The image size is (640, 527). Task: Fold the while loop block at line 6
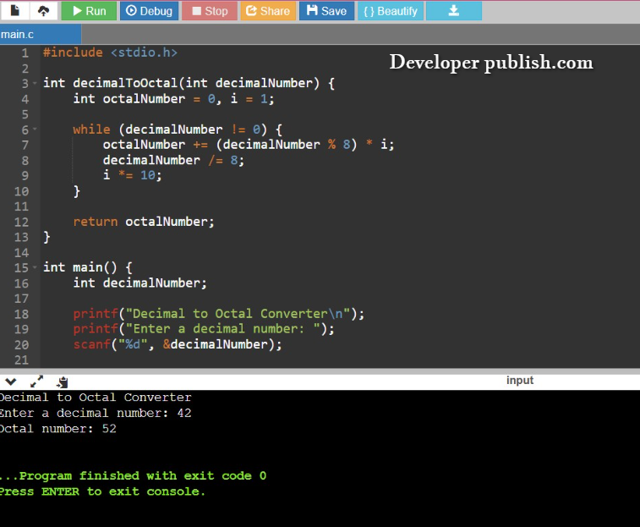click(x=35, y=130)
